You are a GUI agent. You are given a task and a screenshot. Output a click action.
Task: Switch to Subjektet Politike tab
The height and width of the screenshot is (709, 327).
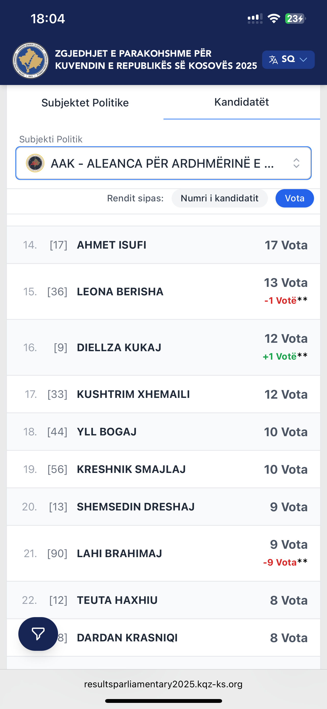tap(85, 103)
